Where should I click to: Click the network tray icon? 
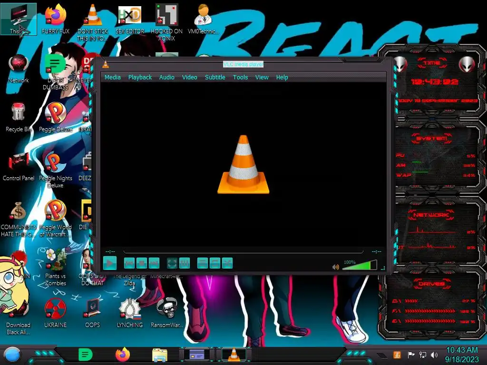click(x=423, y=355)
